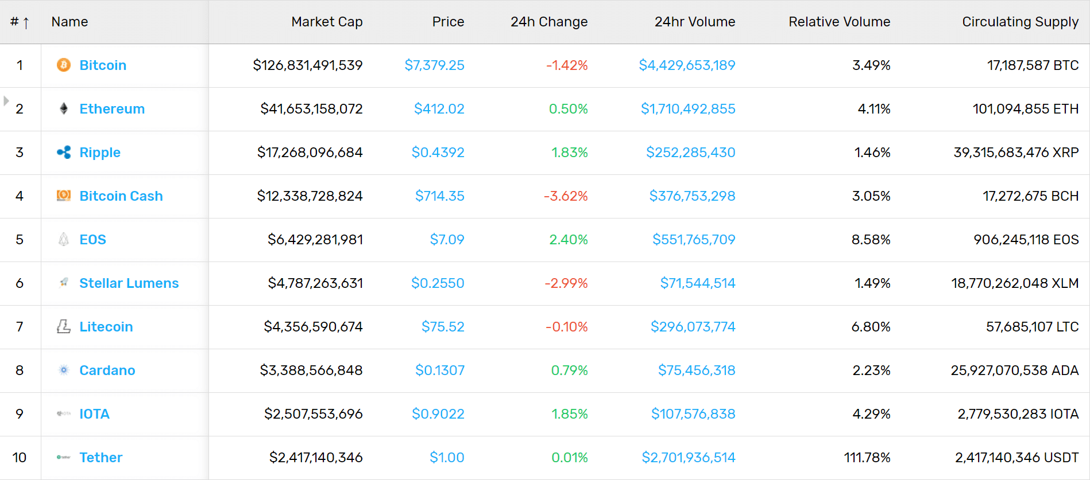Image resolution: width=1090 pixels, height=480 pixels.
Task: Open the IOTA link
Action: (94, 414)
